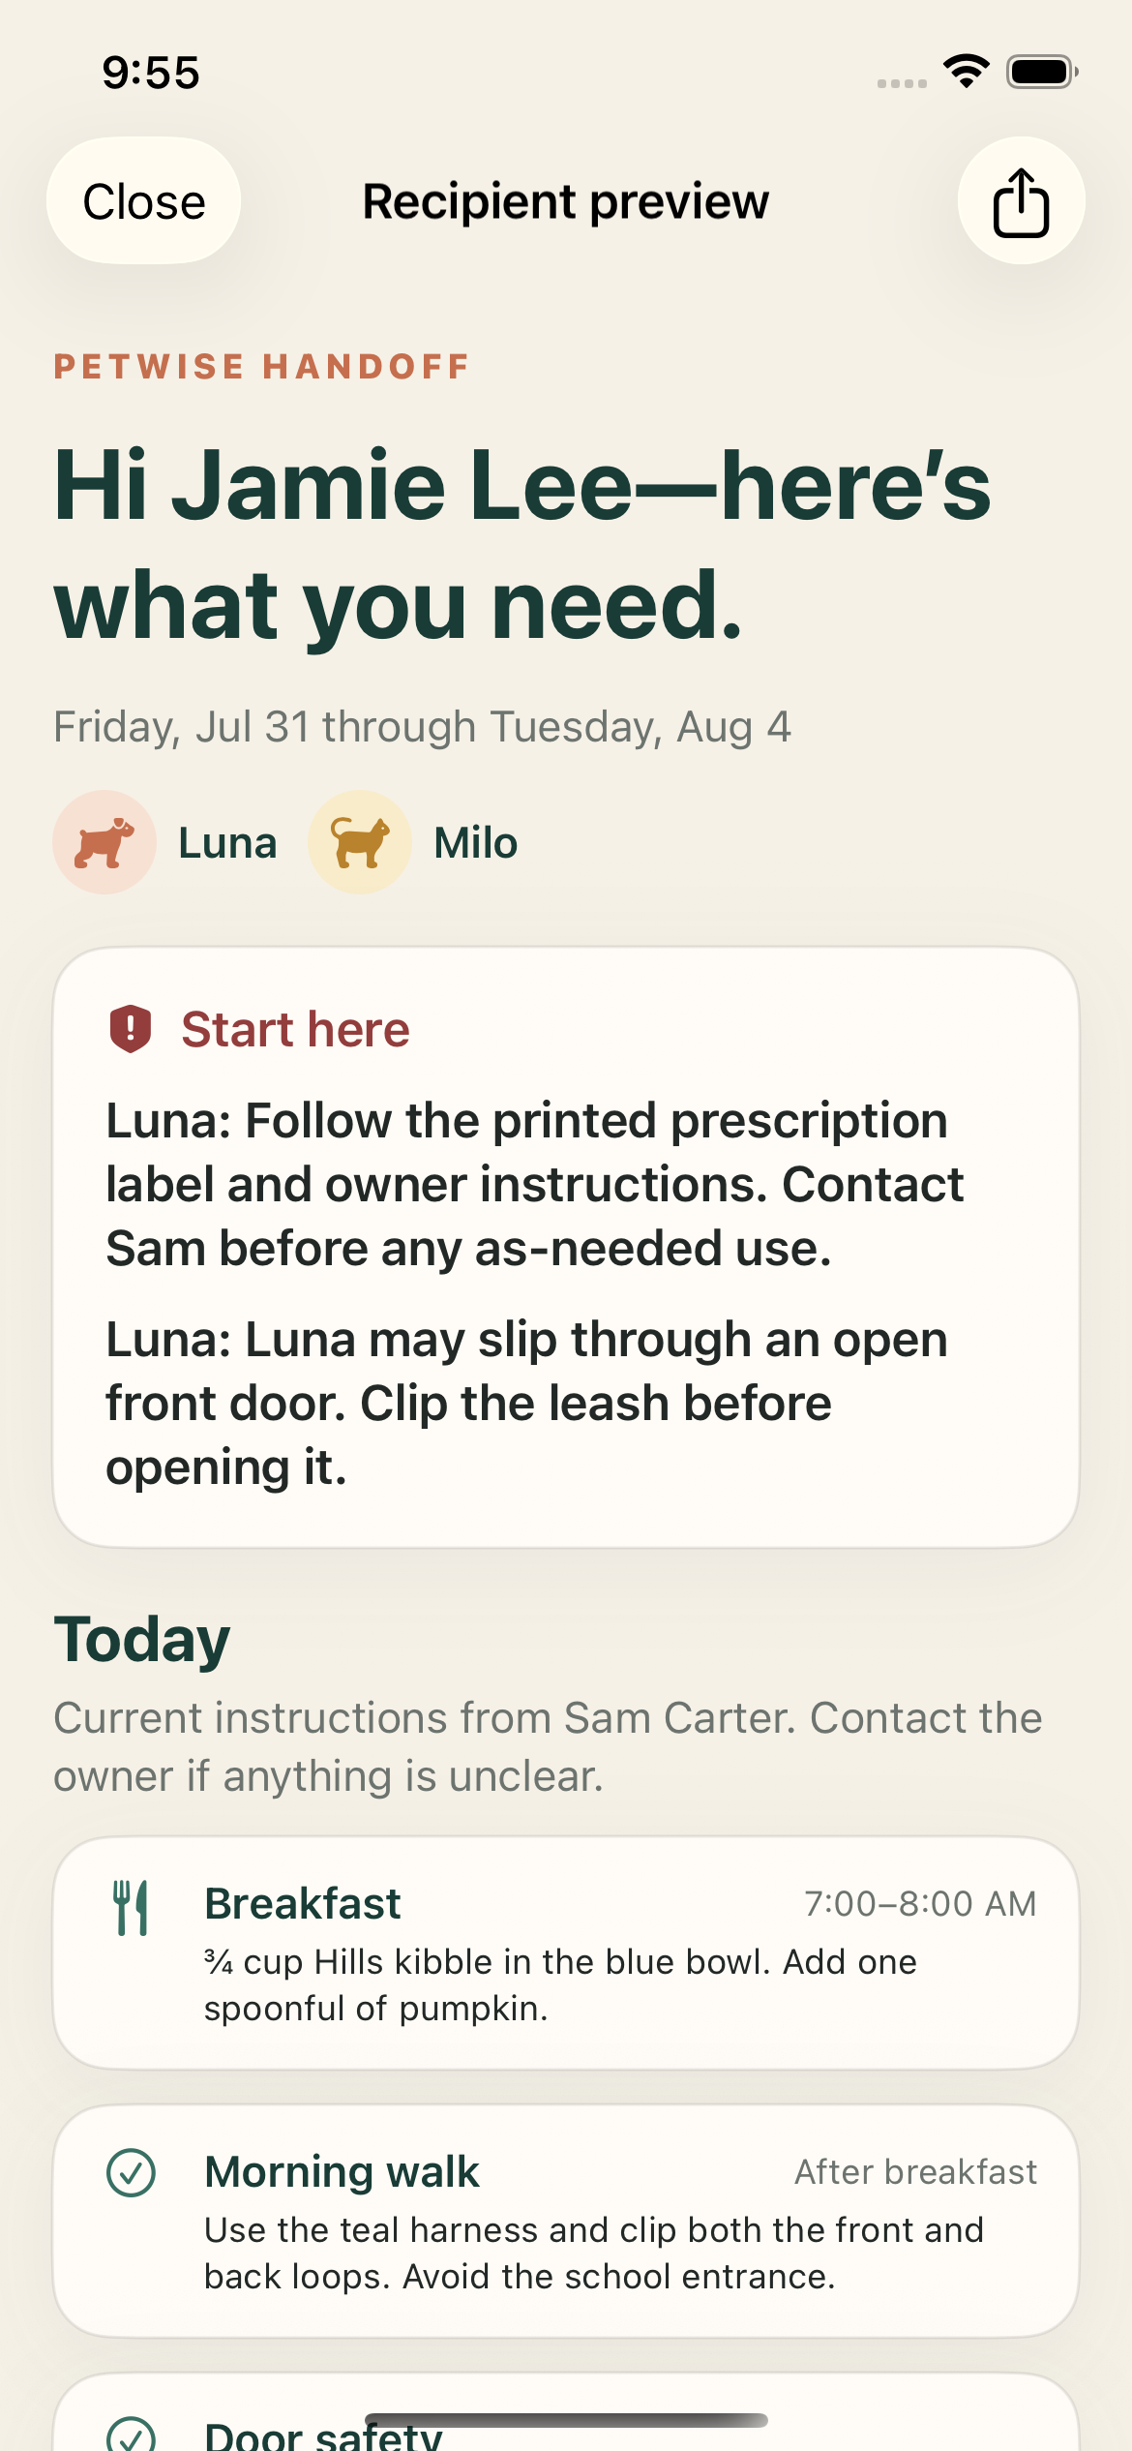The image size is (1132, 2451).
Task: Tap the Luna prescription label instruction
Action: point(535,1184)
